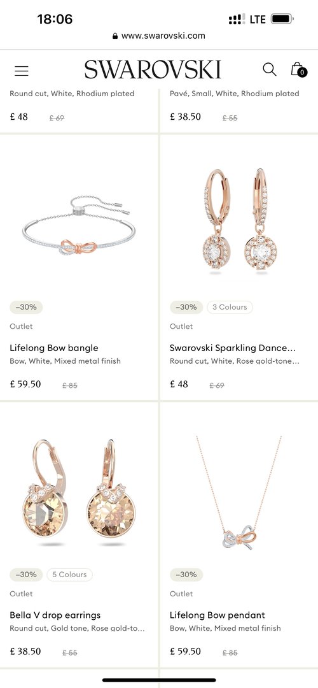Open the Swarovski Sparkling Dance title link

coord(233,348)
